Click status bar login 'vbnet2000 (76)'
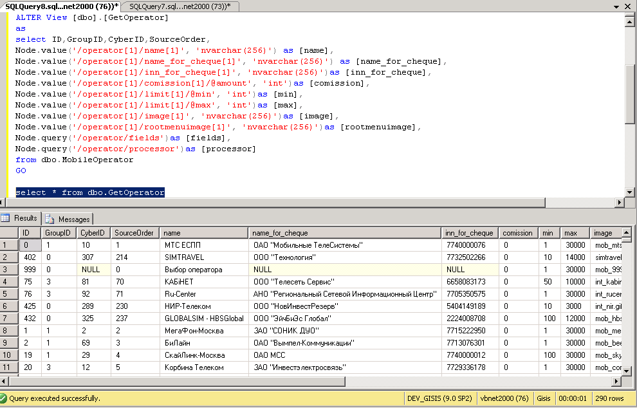637x408 pixels. pyautogui.click(x=504, y=398)
